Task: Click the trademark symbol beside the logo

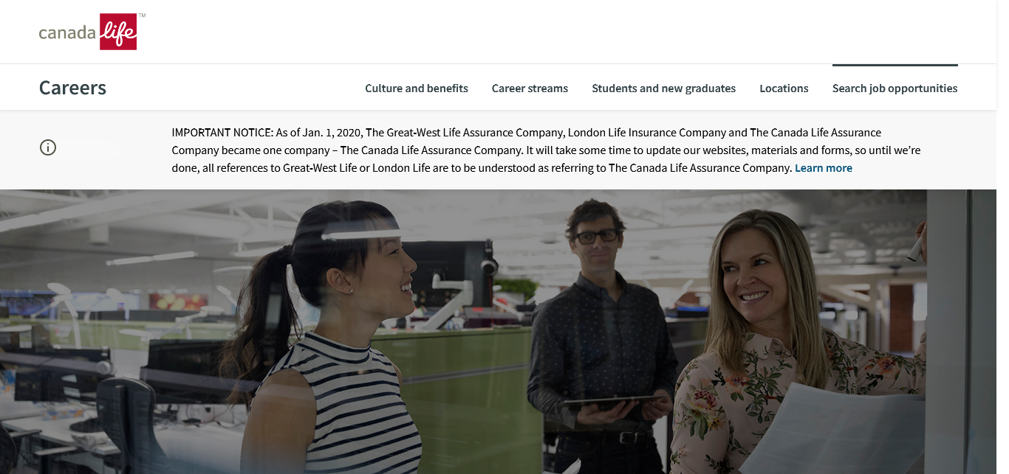Action: (142, 15)
